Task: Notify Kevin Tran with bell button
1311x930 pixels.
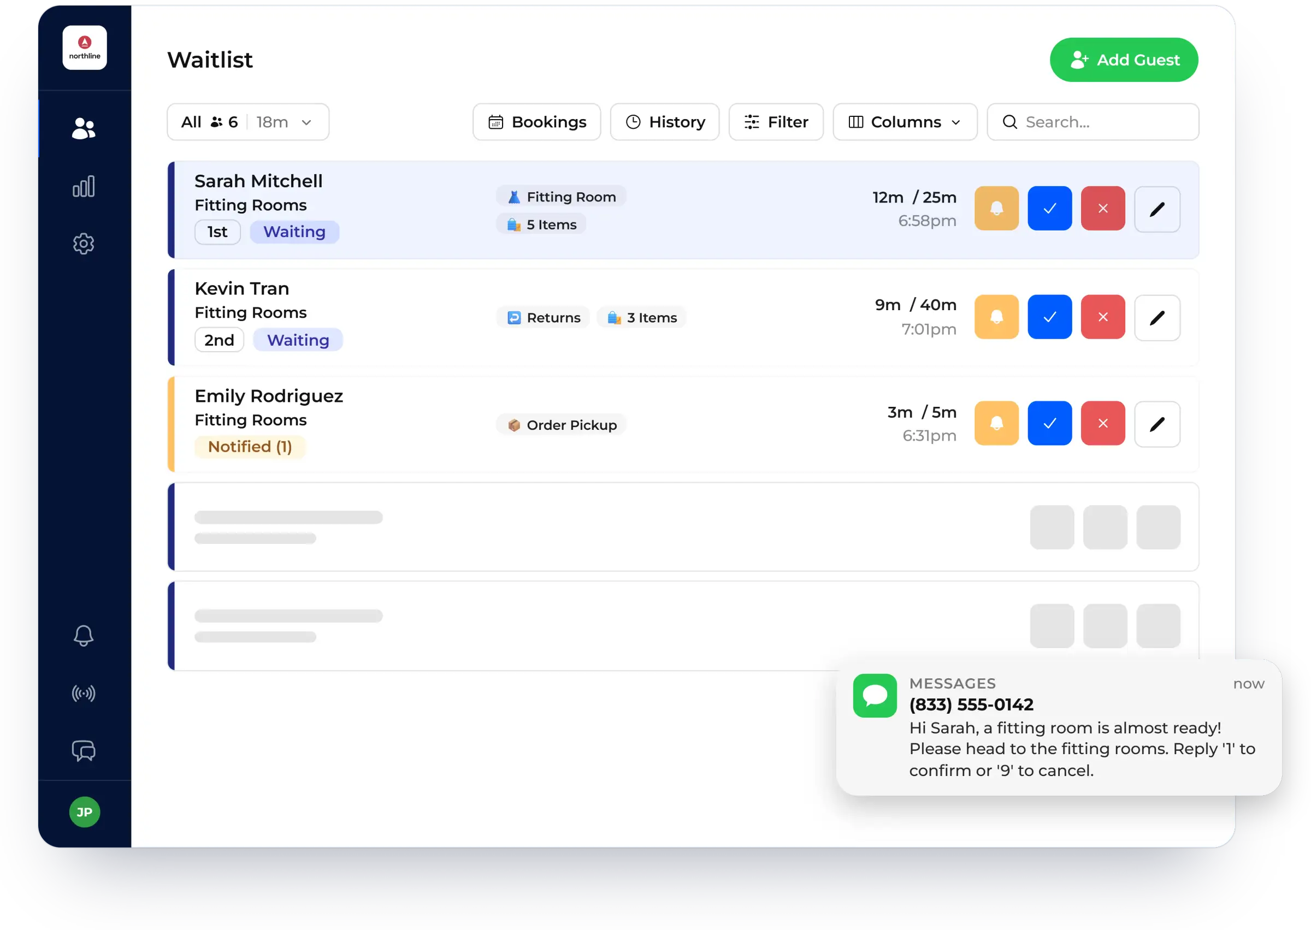Action: tap(996, 317)
